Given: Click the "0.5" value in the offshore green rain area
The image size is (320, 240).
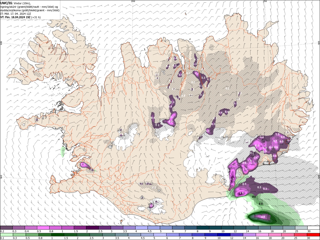Looking at the screenshot, I should 263,217.
